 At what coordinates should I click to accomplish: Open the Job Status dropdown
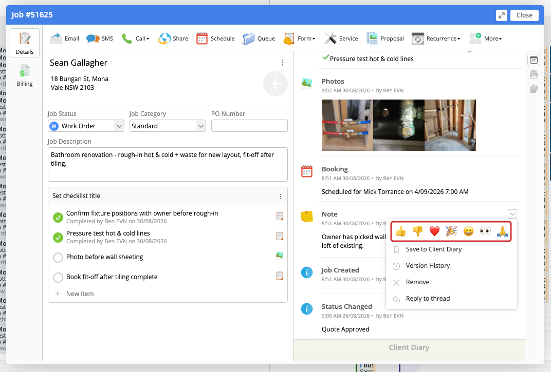(x=86, y=126)
